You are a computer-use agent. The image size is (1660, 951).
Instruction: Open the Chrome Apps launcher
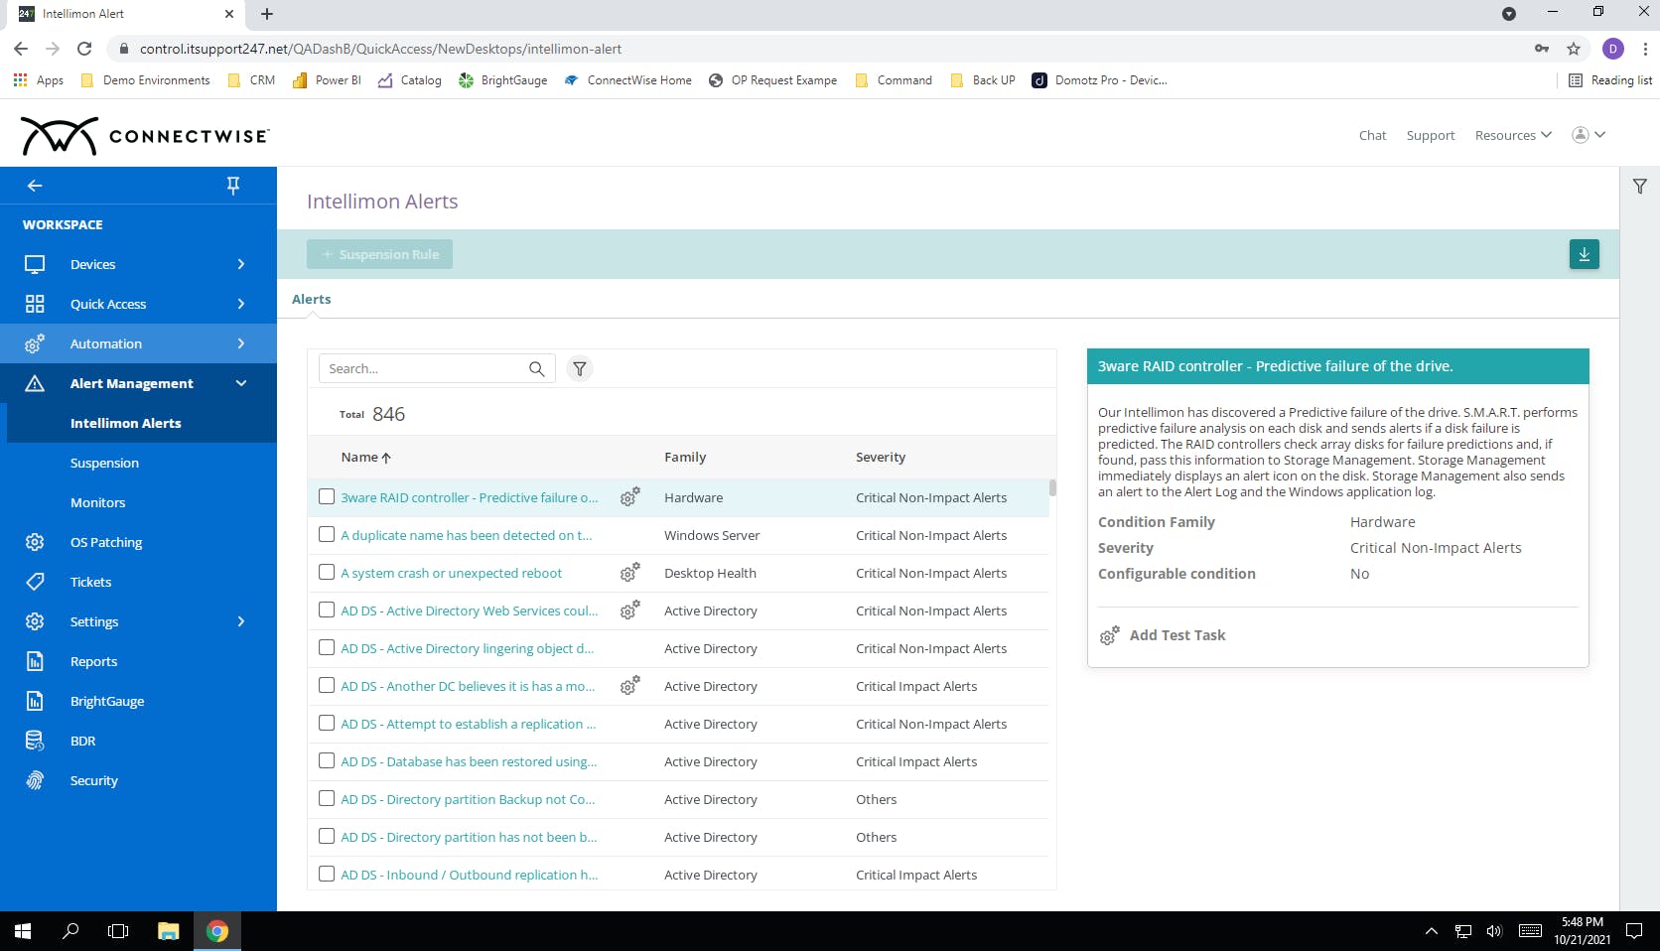[x=39, y=80]
